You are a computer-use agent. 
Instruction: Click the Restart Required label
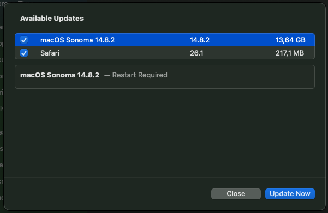140,75
